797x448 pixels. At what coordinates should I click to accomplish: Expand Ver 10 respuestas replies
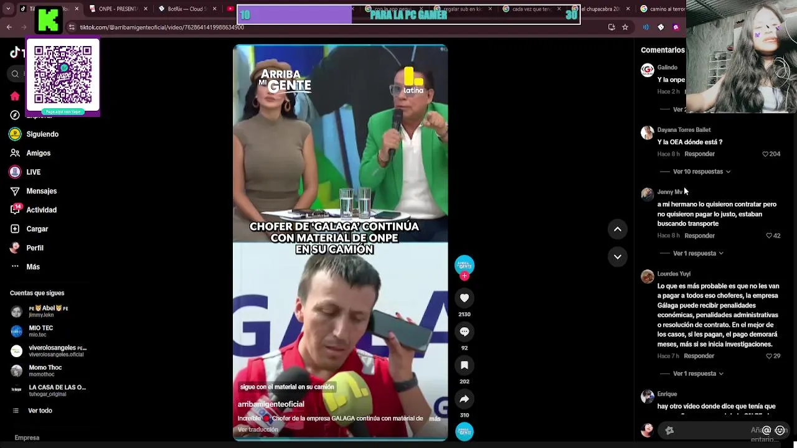tap(701, 172)
